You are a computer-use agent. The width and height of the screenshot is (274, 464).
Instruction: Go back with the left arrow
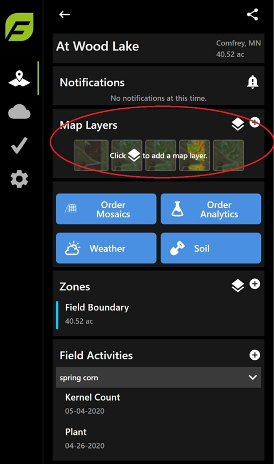64,14
